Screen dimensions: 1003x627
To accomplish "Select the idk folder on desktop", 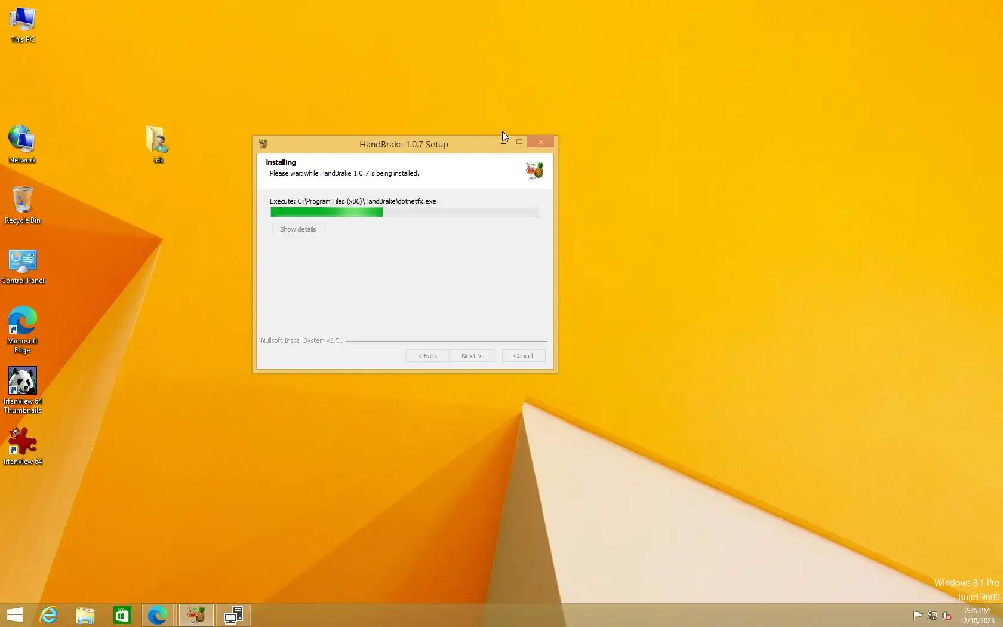I will pos(158,145).
